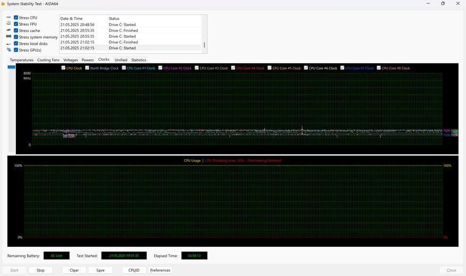This screenshot has height=276, width=466.
Task: Switch to the Voltages tab
Action: pos(70,60)
